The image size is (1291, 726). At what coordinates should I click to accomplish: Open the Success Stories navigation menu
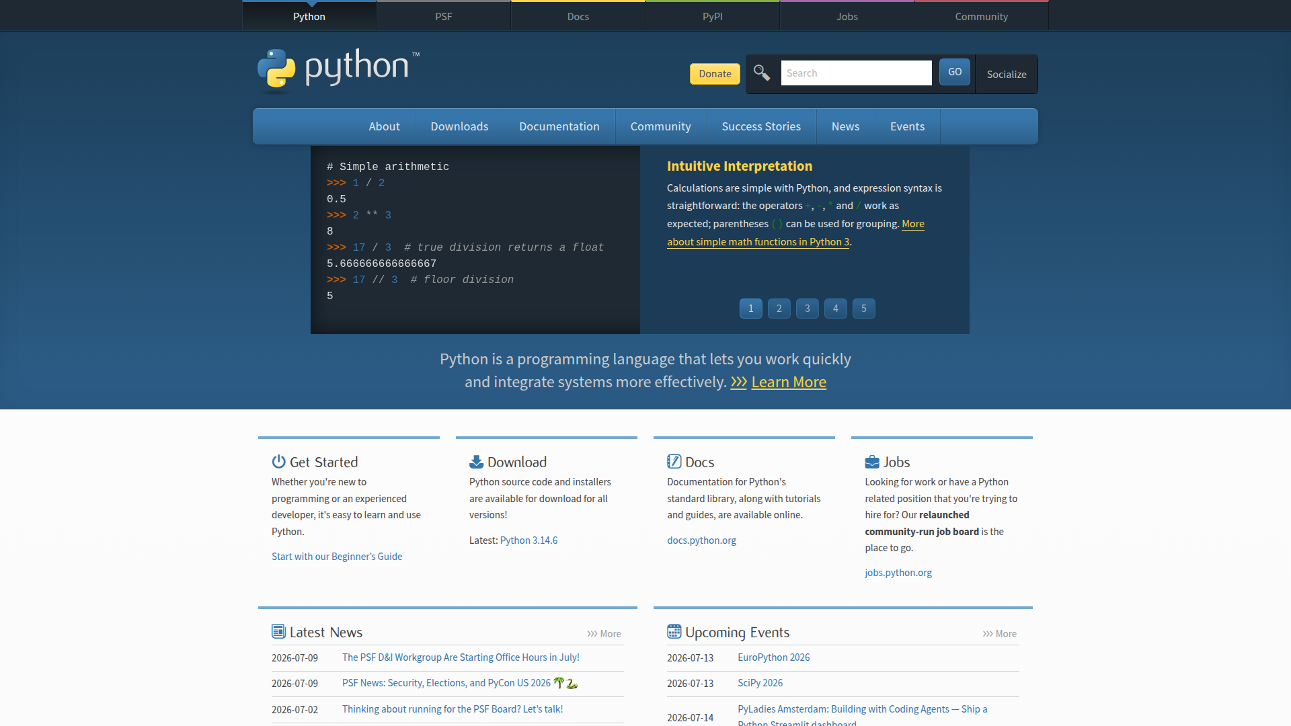[761, 126]
